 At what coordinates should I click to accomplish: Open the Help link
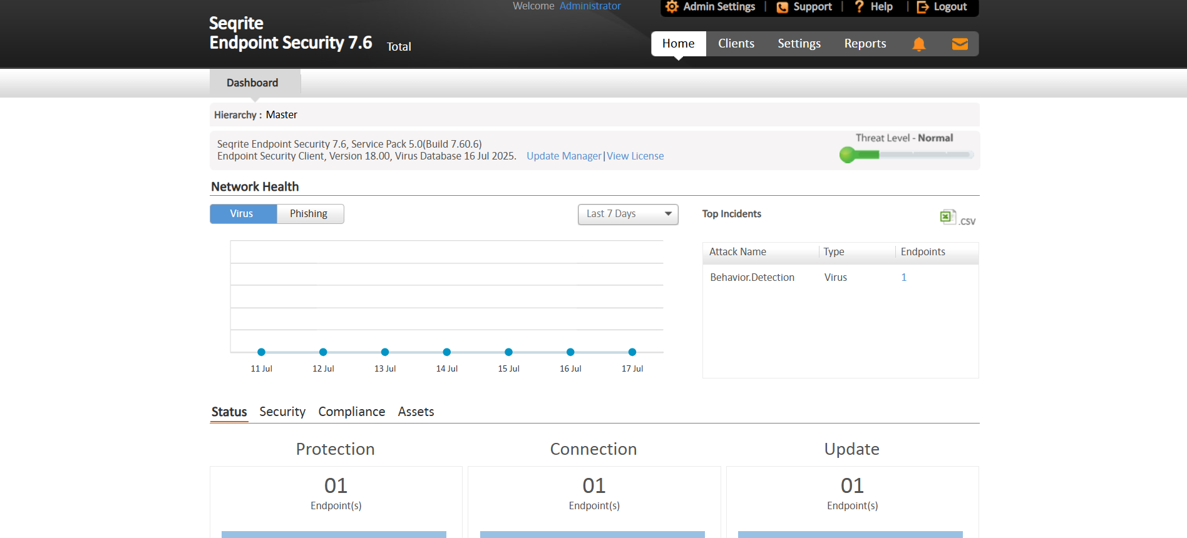(881, 7)
